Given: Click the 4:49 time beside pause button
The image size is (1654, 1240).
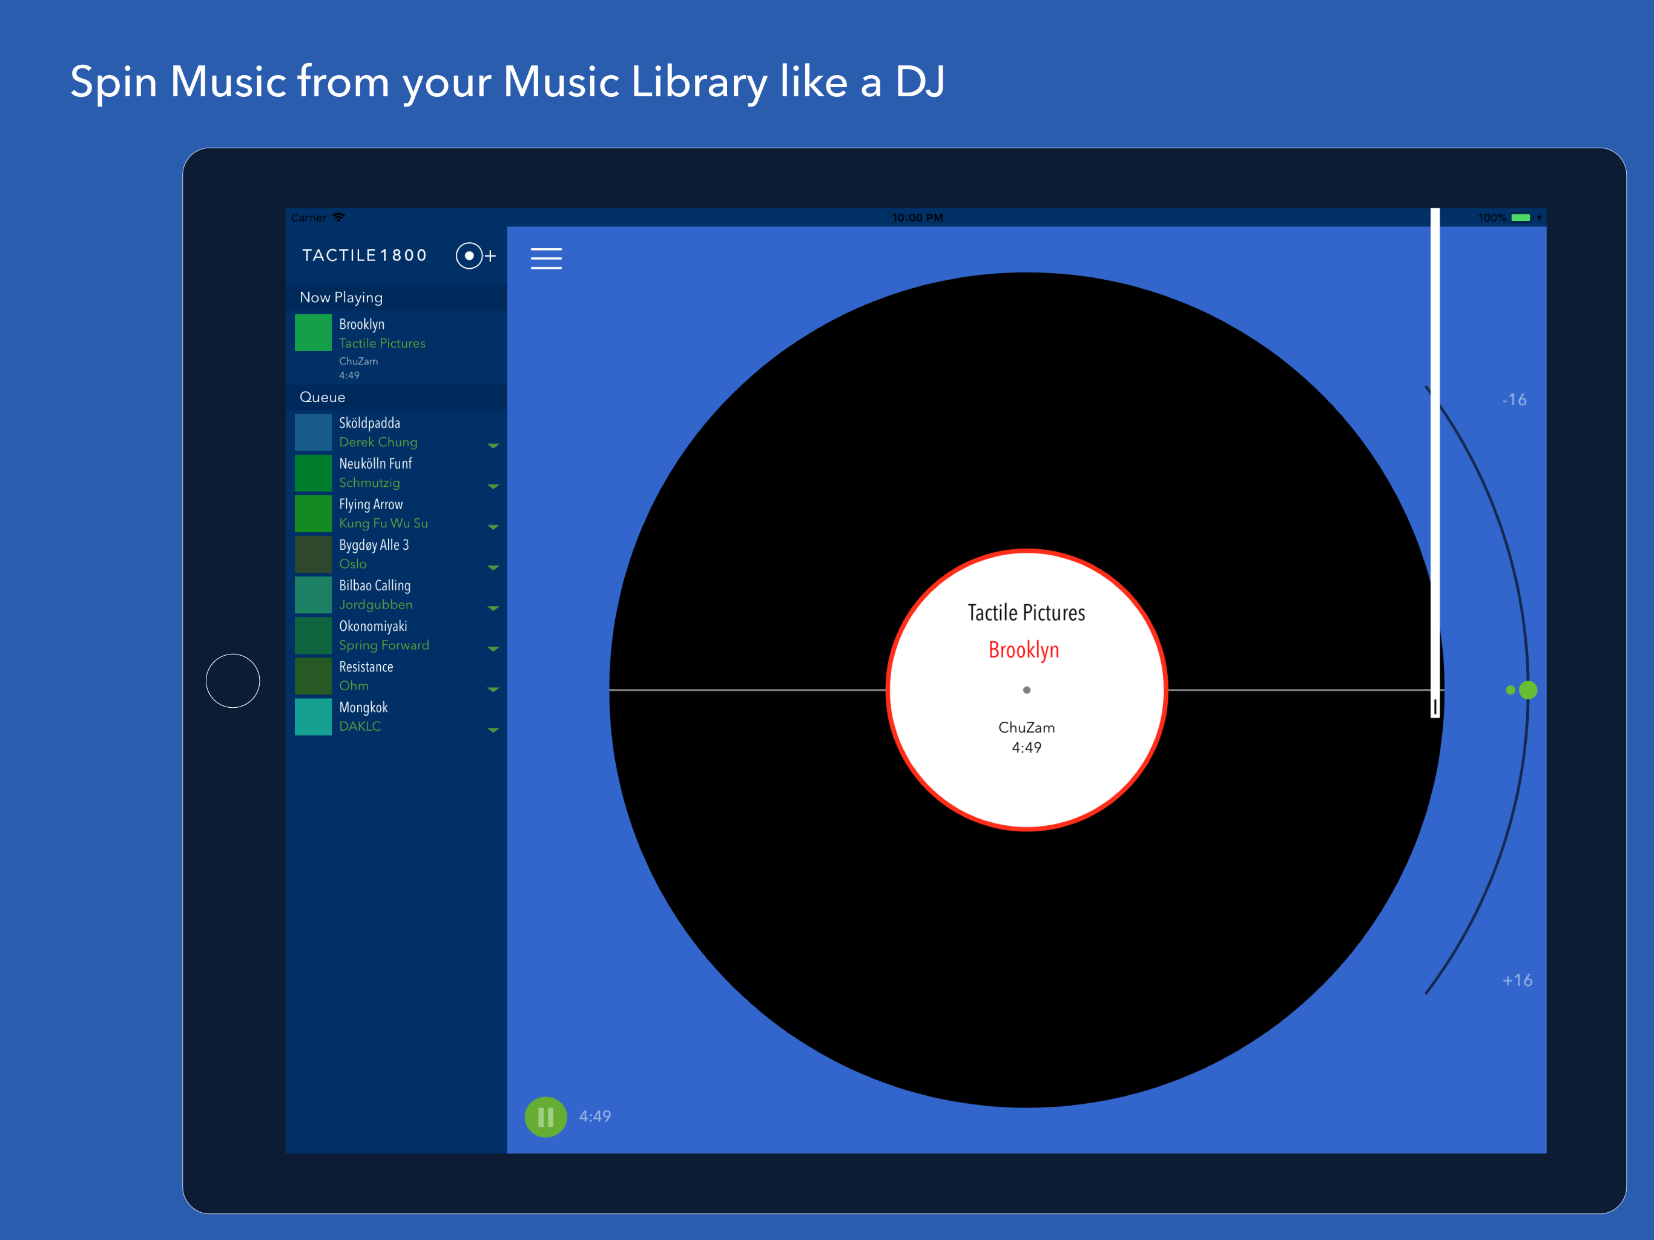Looking at the screenshot, I should pyautogui.click(x=595, y=1116).
